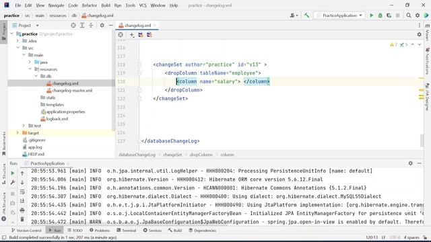The width and height of the screenshot is (431, 242).
Task: Fold the changeSet block at line 118
Action: pos(139,65)
